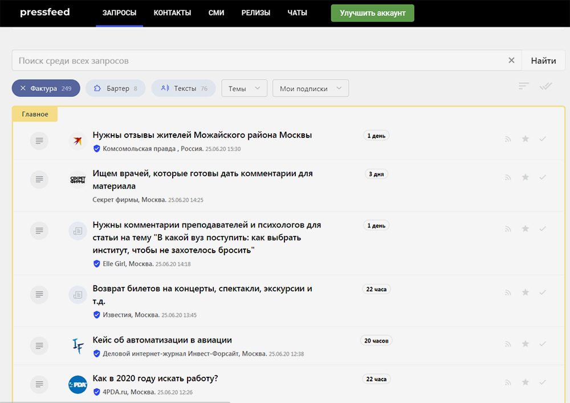
Task: Expand the Темы dropdown
Action: (x=245, y=88)
